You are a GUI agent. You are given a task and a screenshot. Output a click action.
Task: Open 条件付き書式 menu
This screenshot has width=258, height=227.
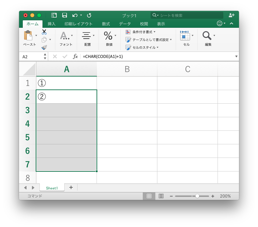140,32
